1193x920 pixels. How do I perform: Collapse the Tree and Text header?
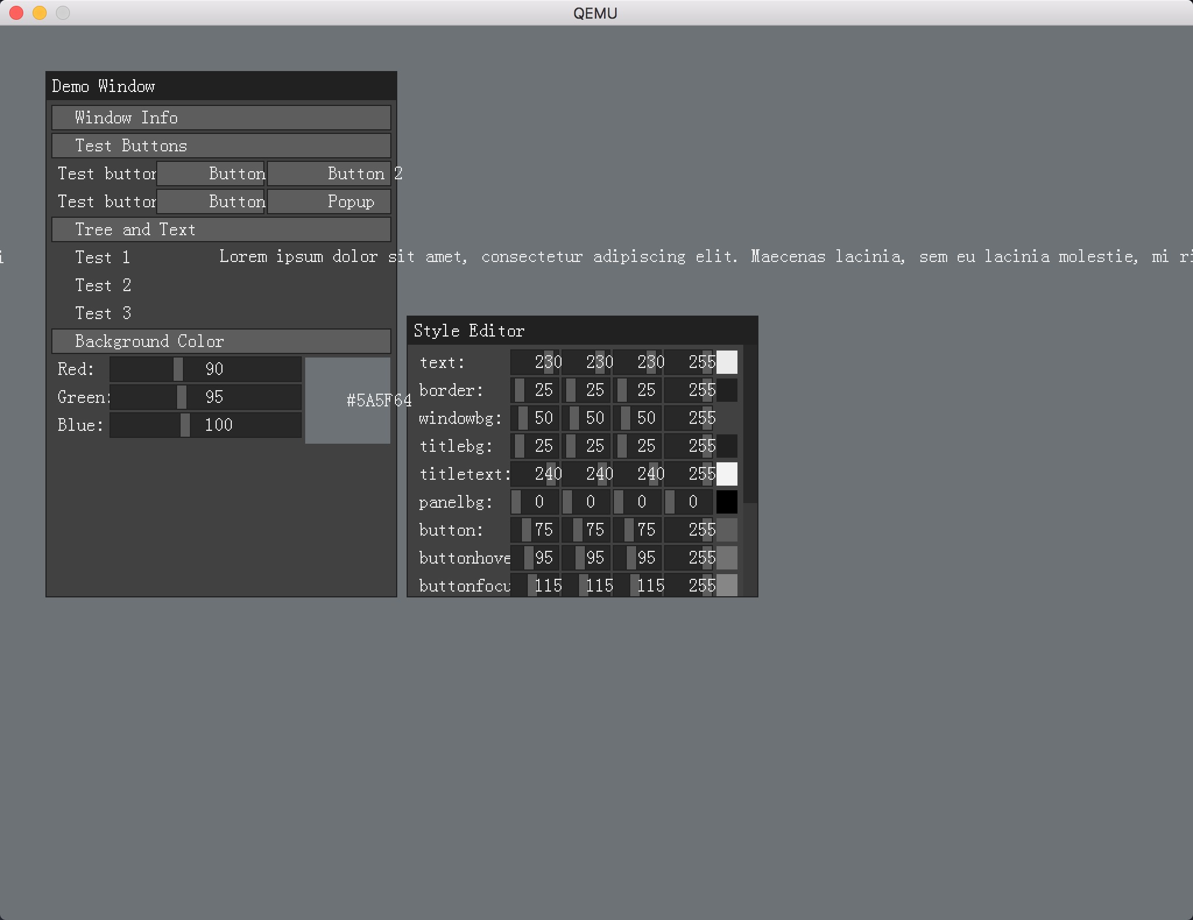click(221, 229)
